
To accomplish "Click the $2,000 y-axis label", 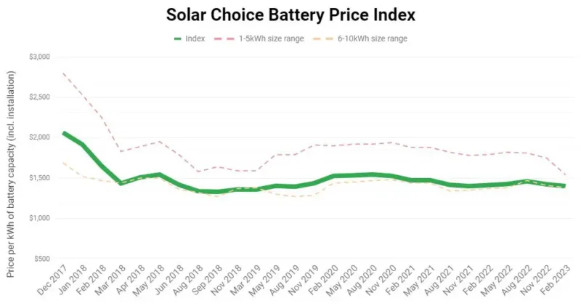I will [x=38, y=137].
